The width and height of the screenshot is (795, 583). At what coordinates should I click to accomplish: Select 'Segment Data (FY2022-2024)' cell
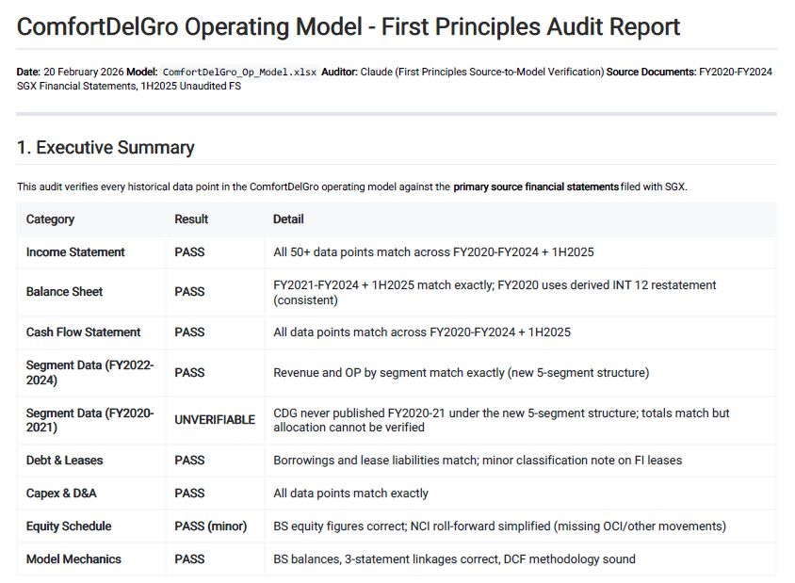[x=89, y=373]
